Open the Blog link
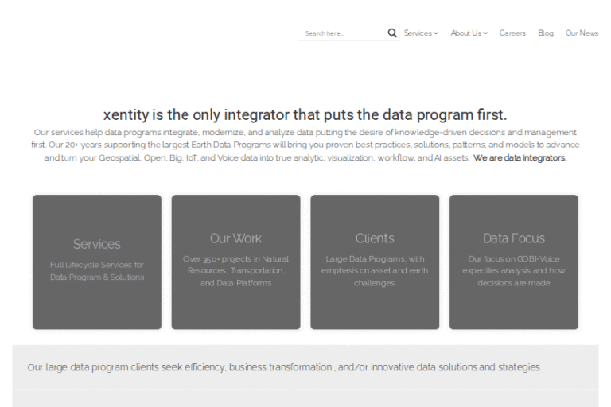 point(545,33)
